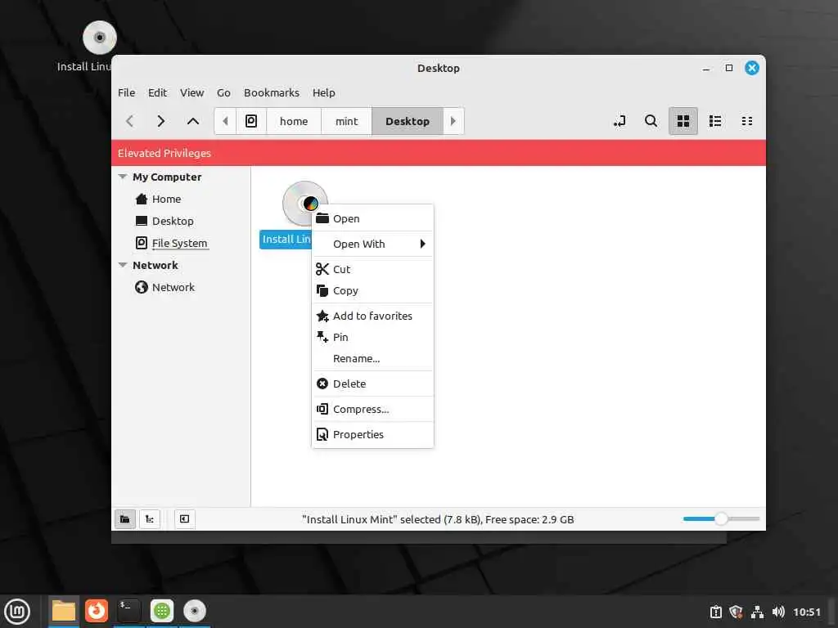Collapse the Network section
This screenshot has height=628, width=838.
tap(123, 265)
